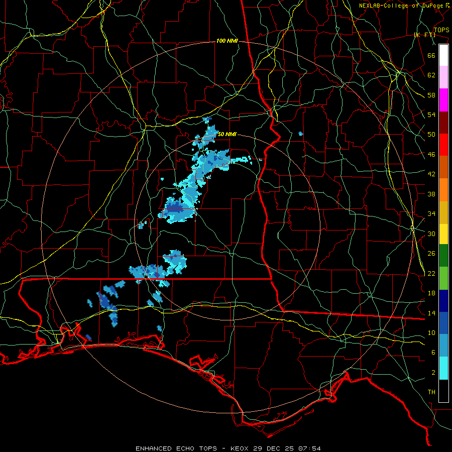
Task: Select the bright red legend swatch
Action: coord(443,145)
